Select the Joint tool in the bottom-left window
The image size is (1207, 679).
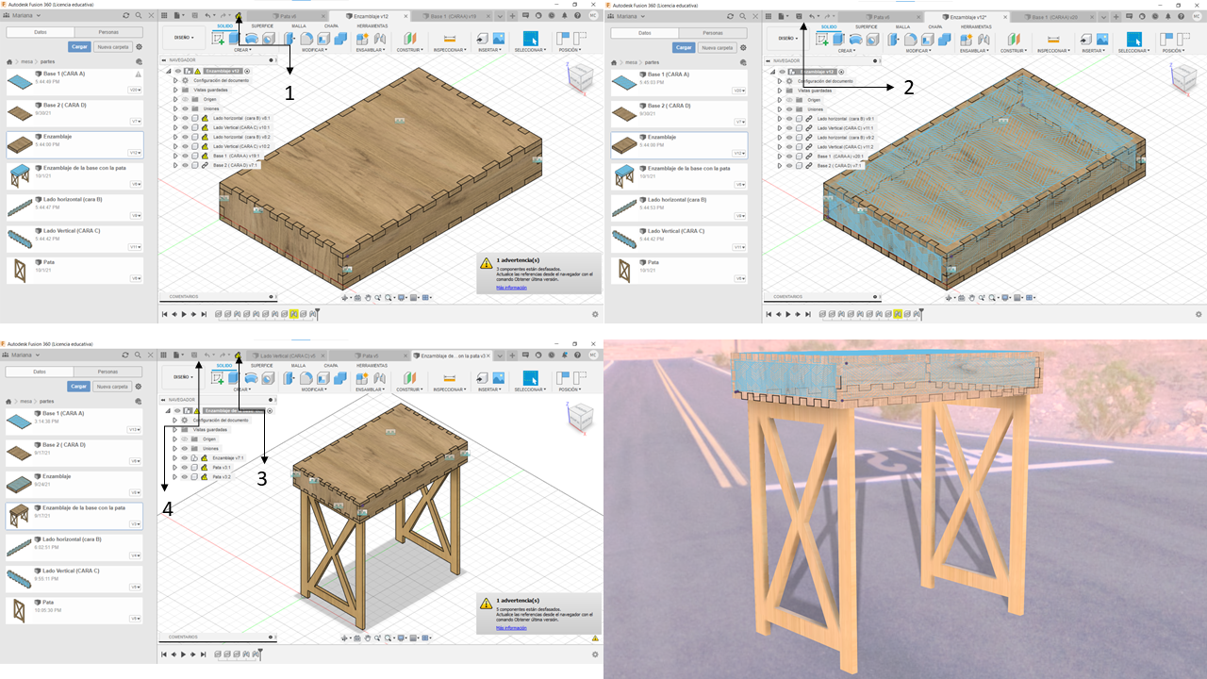click(380, 377)
